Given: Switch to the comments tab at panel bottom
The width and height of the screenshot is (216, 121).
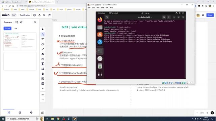Looking at the screenshot, I should coord(20,113).
